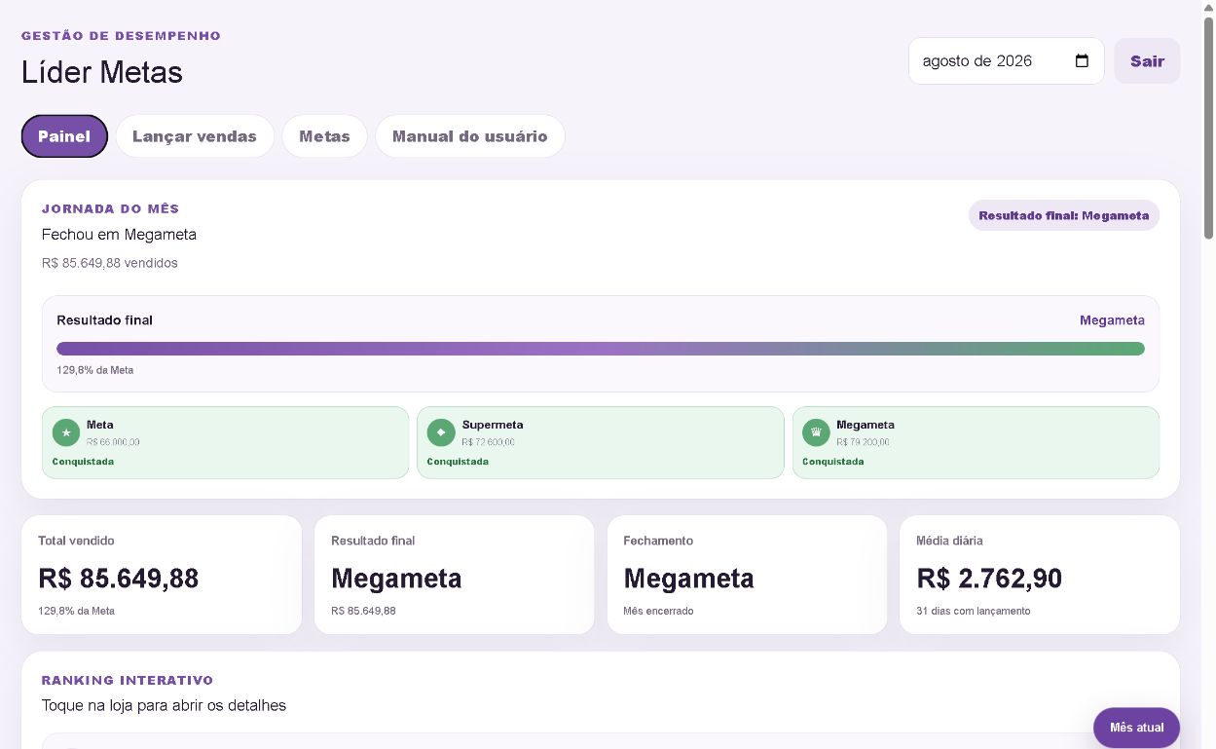Image resolution: width=1216 pixels, height=749 pixels.
Task: Go to the Metas tab
Action: pyautogui.click(x=324, y=136)
